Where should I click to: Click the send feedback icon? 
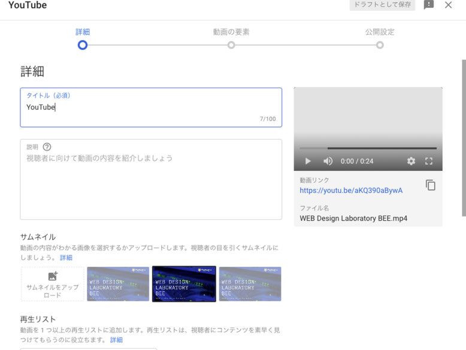[x=428, y=5]
